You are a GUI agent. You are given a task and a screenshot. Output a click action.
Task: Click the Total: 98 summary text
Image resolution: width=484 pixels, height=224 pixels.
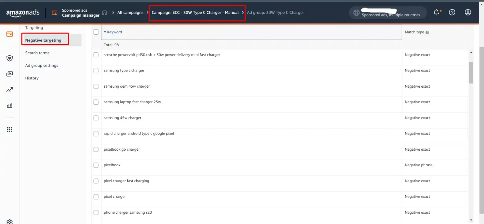(111, 45)
